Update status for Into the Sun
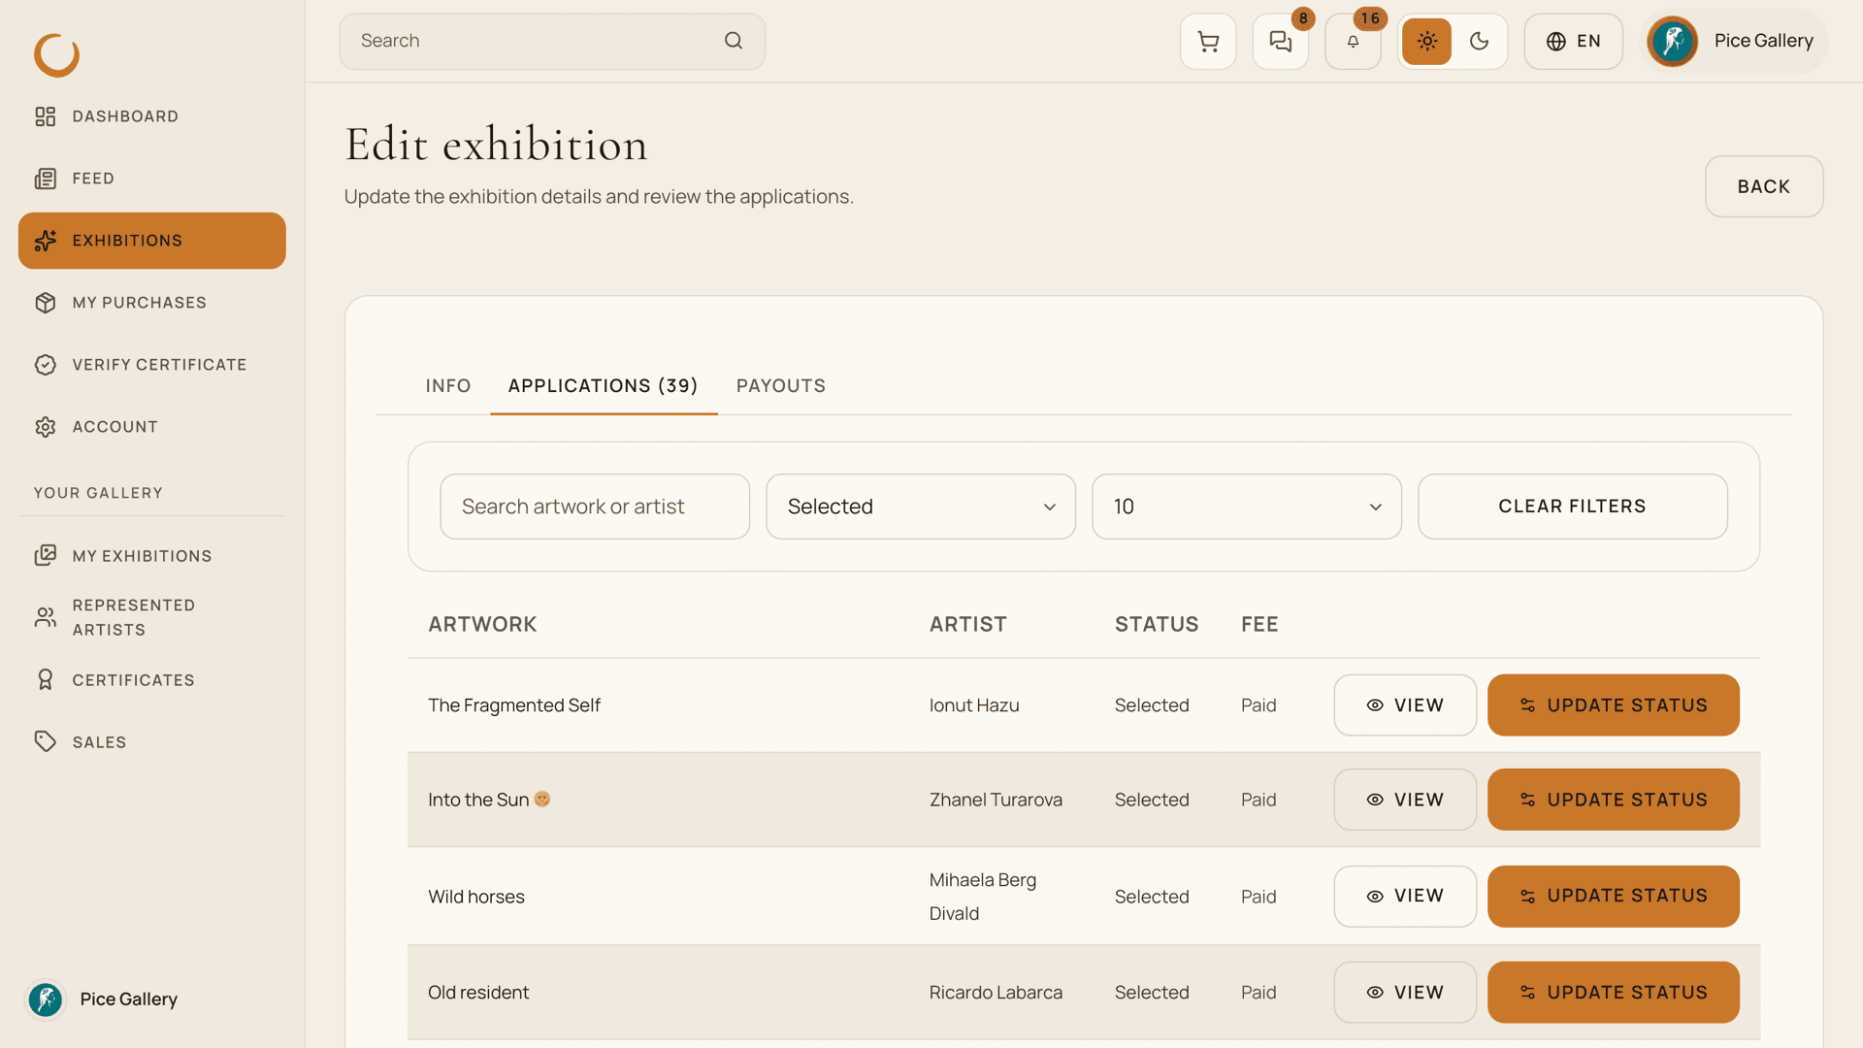This screenshot has width=1863, height=1048. [x=1613, y=800]
